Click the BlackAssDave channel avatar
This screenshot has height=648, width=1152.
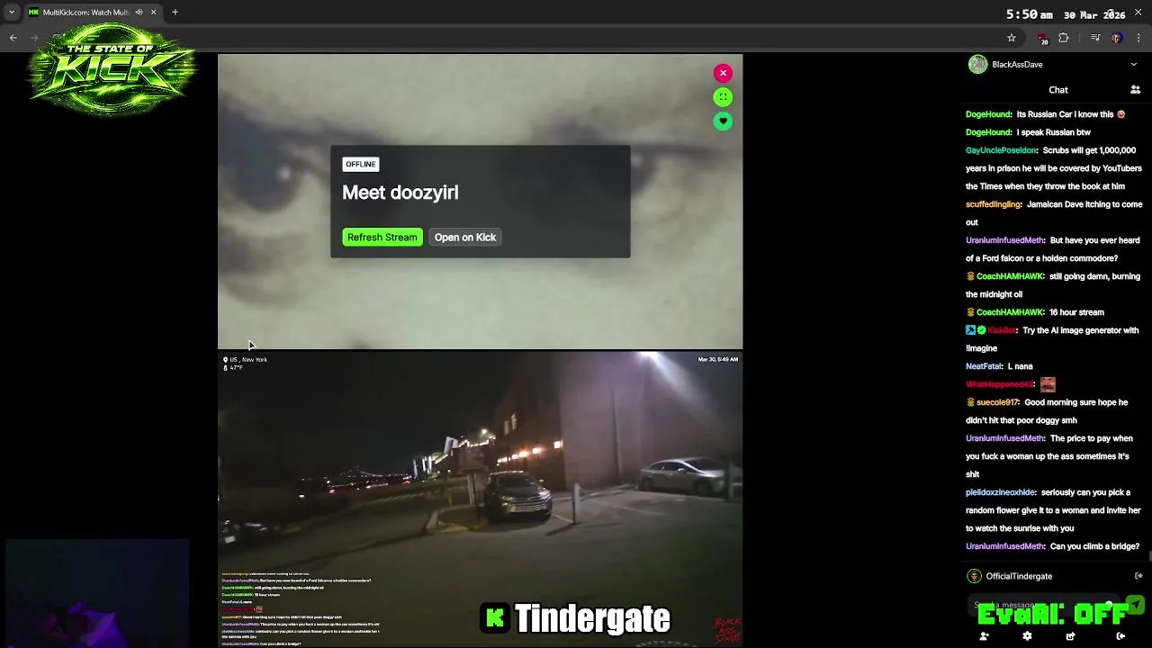click(x=977, y=65)
